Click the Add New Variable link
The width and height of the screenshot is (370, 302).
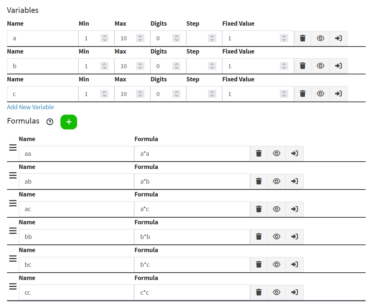pyautogui.click(x=30, y=107)
